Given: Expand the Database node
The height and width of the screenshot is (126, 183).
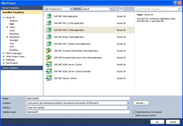Looking at the screenshot, I should [x=4, y=60].
